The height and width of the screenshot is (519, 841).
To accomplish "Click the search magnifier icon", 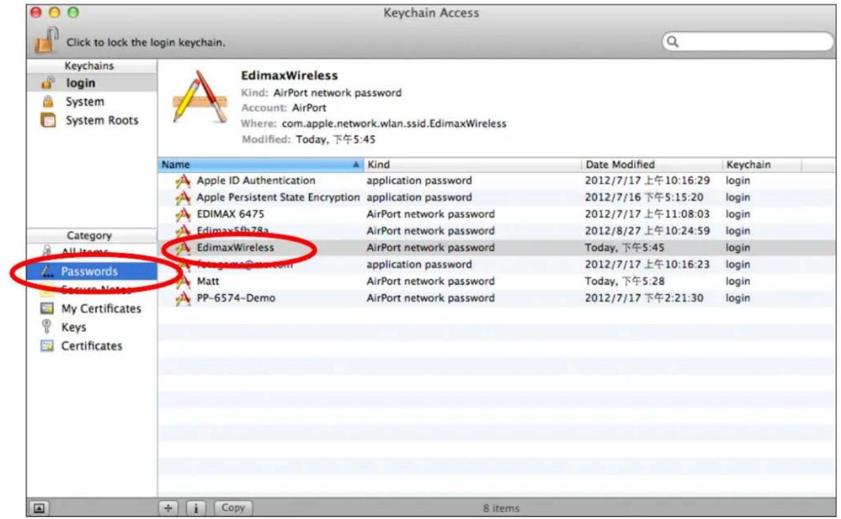I will (673, 42).
